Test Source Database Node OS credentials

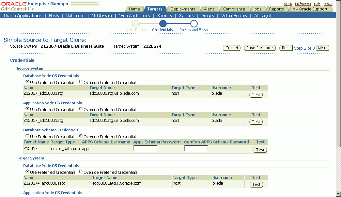[256, 95]
